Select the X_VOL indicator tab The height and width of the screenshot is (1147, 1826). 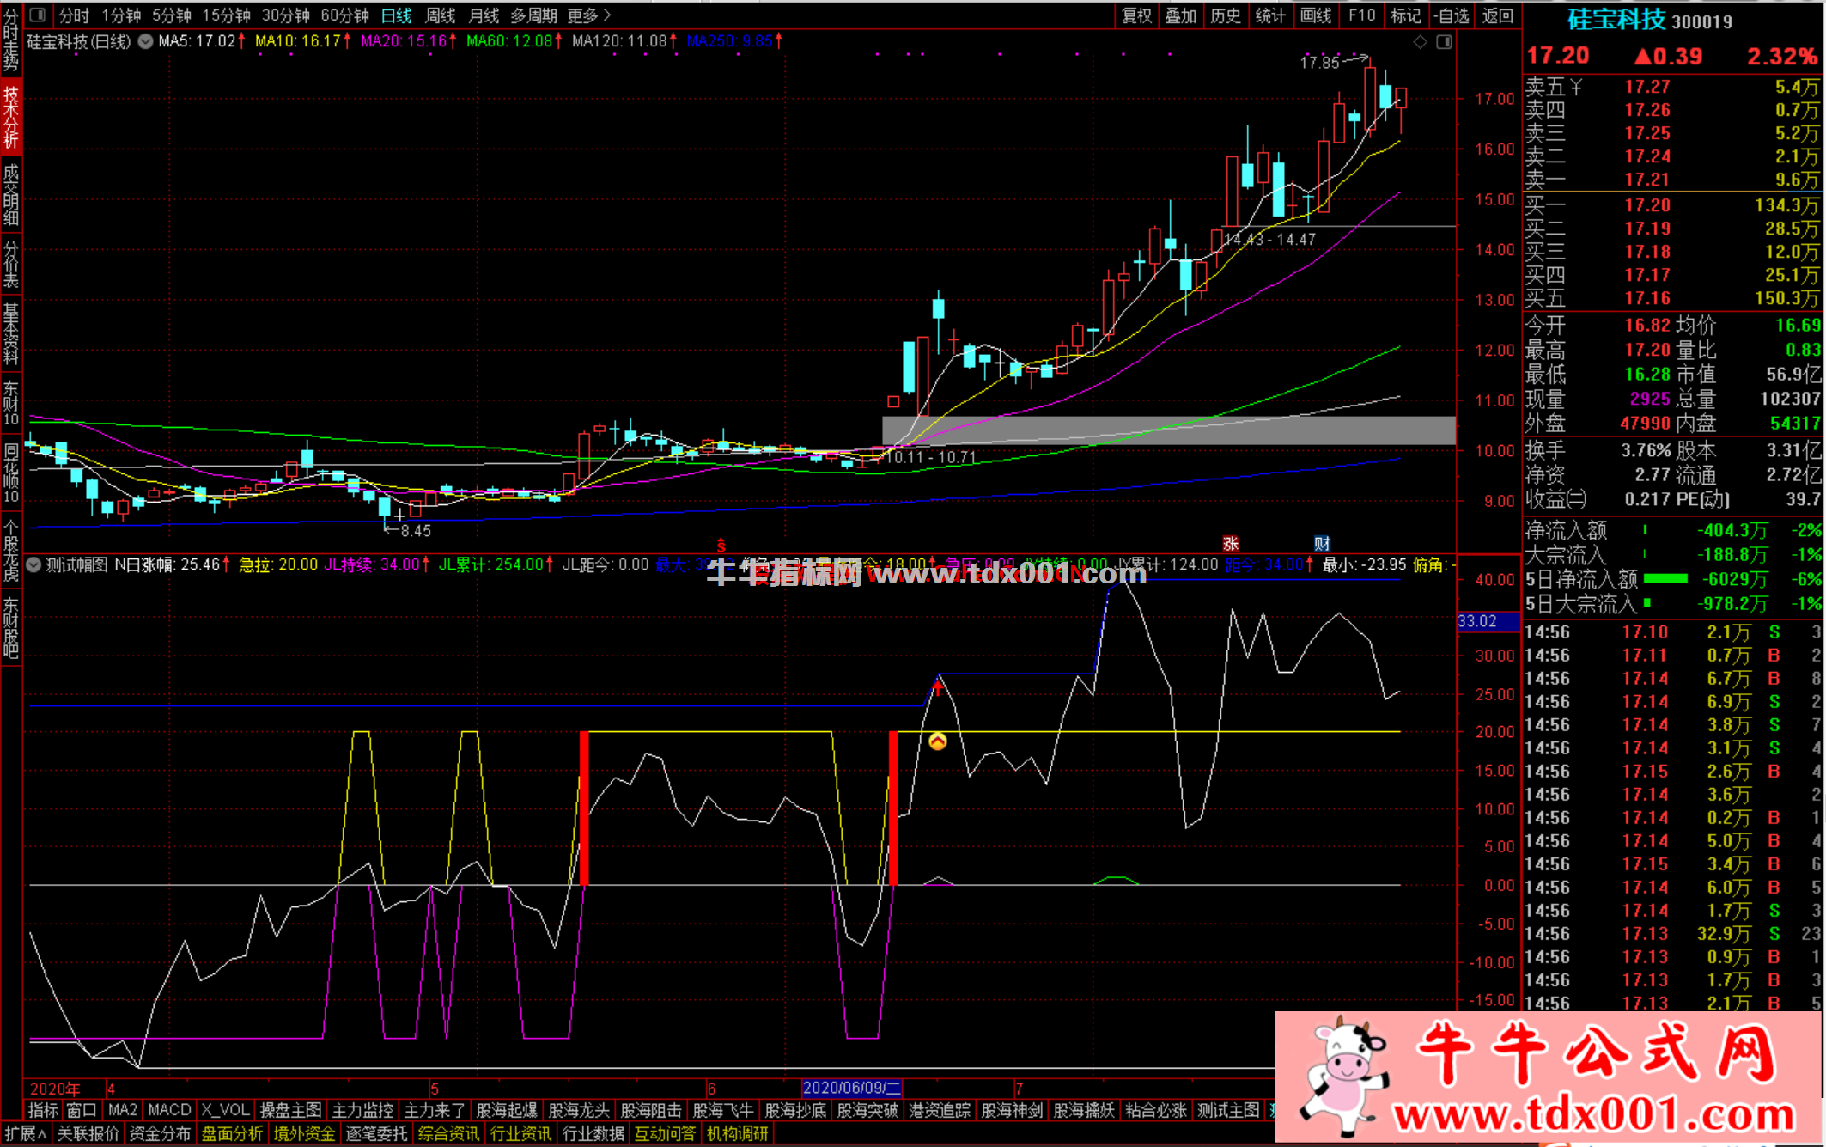point(225,1110)
